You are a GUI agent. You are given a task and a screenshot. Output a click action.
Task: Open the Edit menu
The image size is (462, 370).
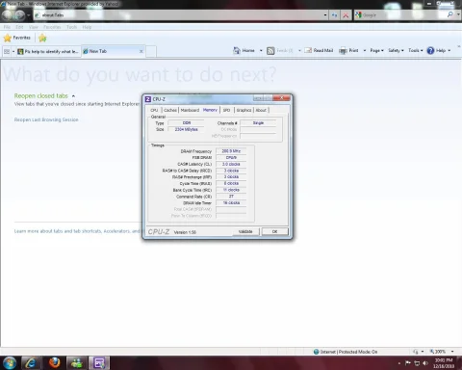(x=19, y=27)
